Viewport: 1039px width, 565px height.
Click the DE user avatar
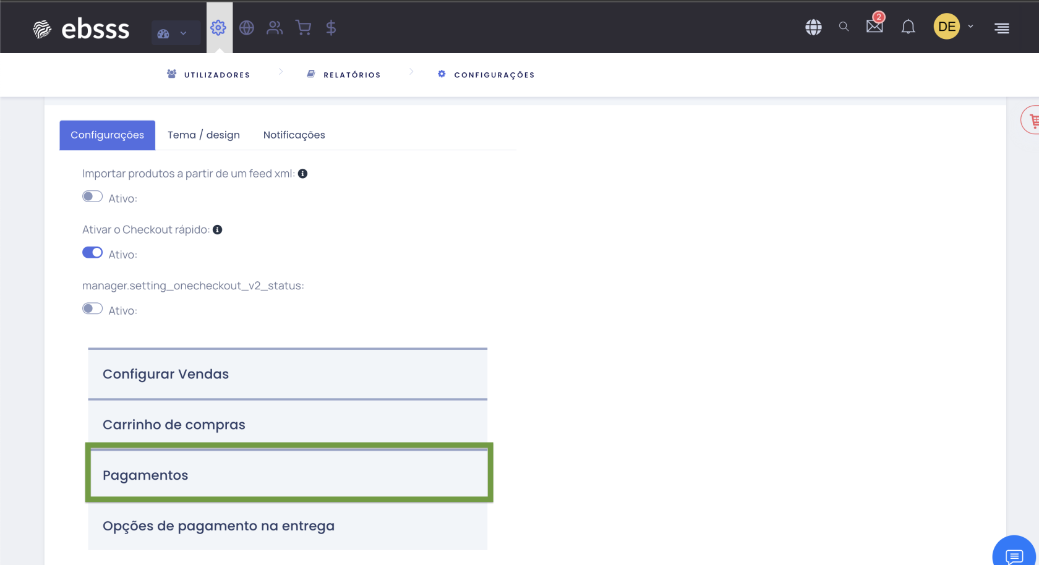point(947,27)
